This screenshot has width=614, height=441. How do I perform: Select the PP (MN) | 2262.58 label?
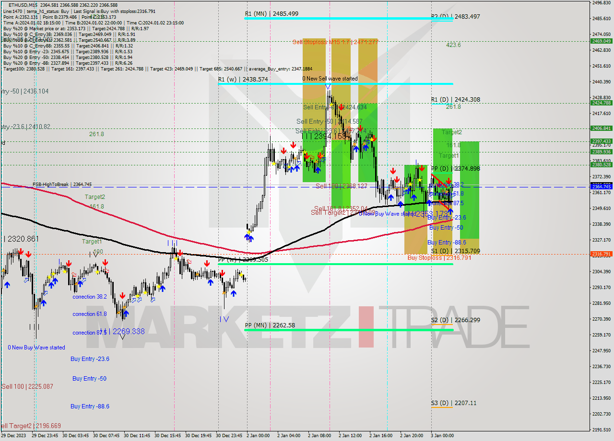(270, 325)
